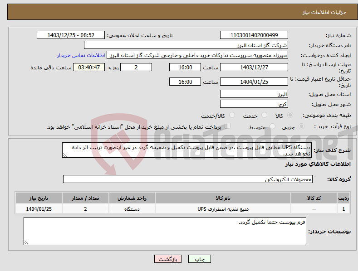Click the price validity date 1404/01/25 field
This screenshot has width=358, height=271.
click(254, 82)
